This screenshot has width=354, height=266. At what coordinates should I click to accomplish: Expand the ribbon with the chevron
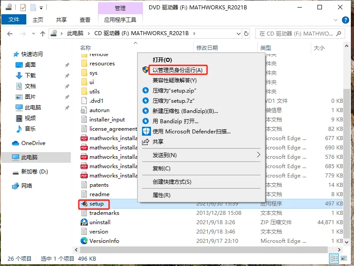336,20
